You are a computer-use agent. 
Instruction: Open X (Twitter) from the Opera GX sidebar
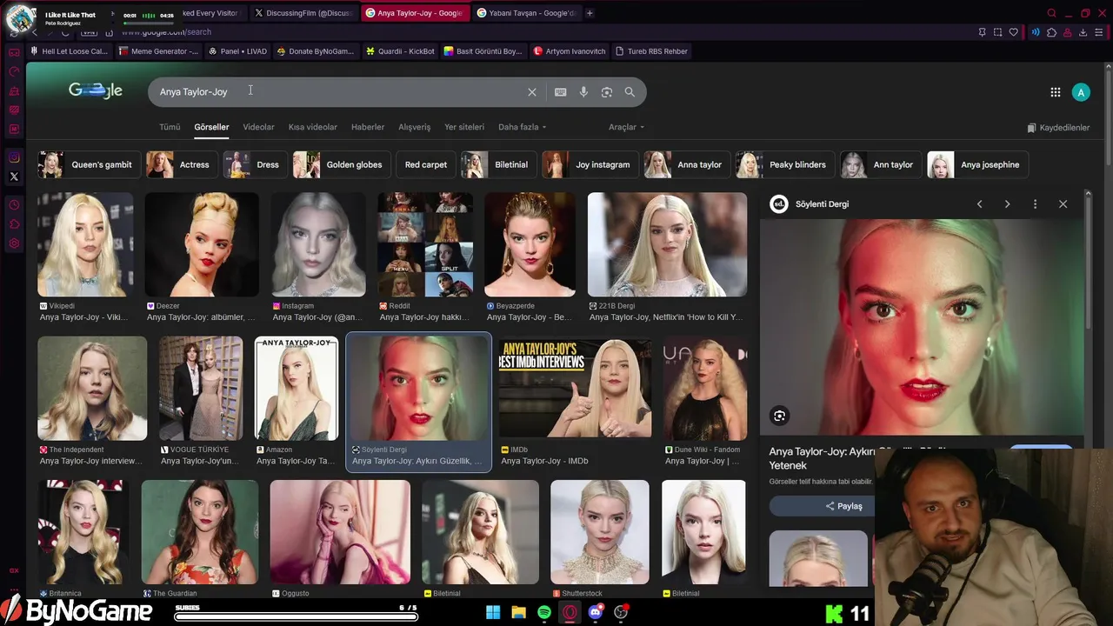point(14,176)
